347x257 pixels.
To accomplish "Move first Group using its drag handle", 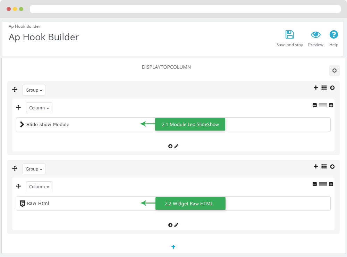I will (15, 90).
